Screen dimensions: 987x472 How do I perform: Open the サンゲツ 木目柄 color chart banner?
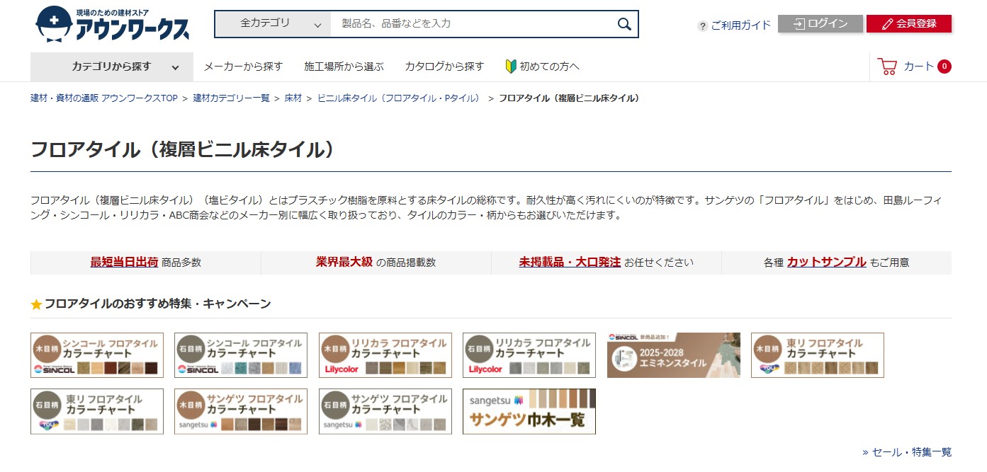pos(241,411)
